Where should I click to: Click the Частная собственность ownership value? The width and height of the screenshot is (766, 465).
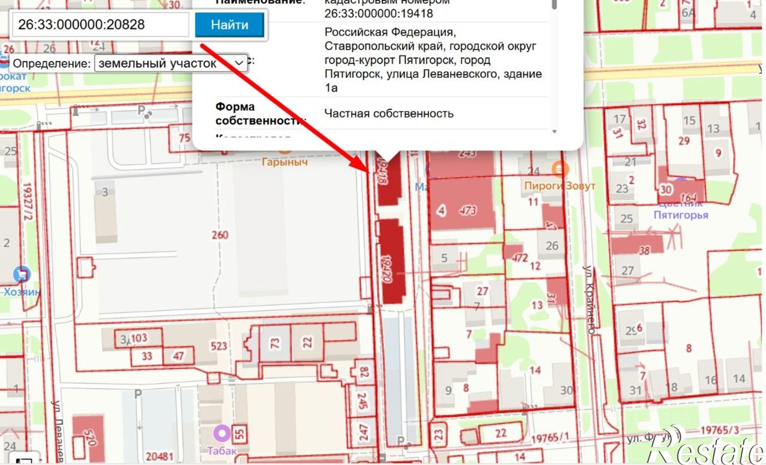click(x=389, y=114)
